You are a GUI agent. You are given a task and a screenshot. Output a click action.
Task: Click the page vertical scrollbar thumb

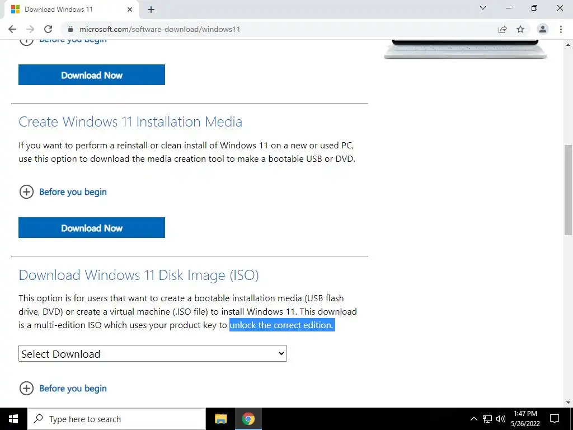568,190
